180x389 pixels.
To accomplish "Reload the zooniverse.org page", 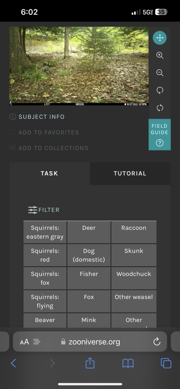I will (x=157, y=342).
